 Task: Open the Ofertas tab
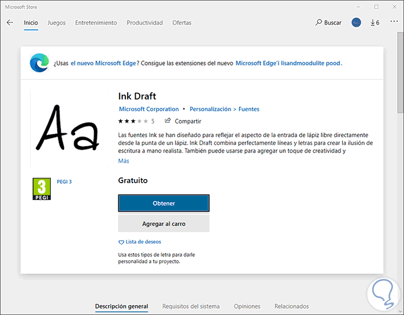click(182, 22)
